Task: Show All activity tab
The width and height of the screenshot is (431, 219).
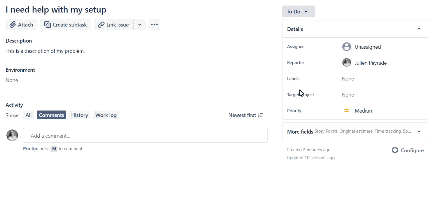Action: (x=29, y=115)
